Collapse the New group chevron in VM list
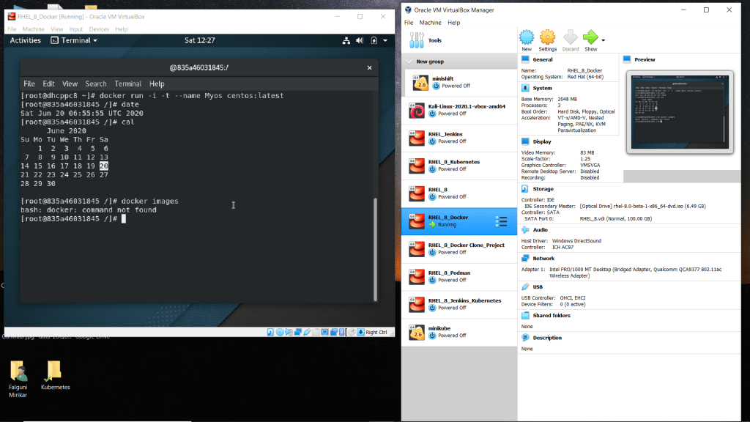750x422 pixels. point(409,62)
